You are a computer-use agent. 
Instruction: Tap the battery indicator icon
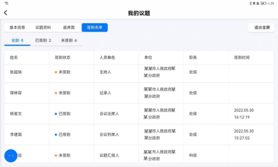click(x=263, y=3)
